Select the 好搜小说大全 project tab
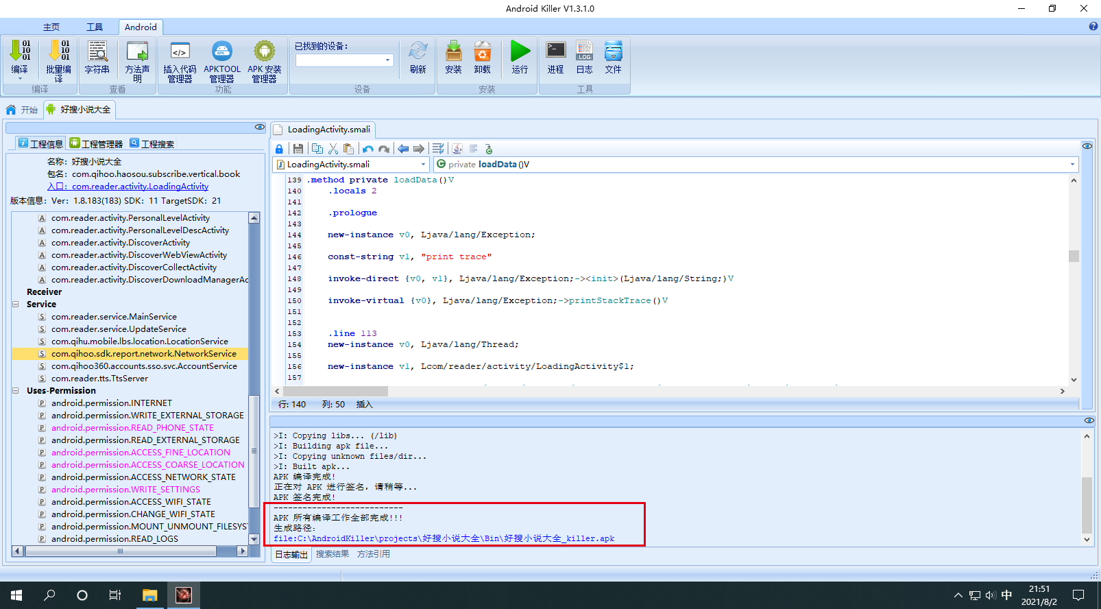Image resolution: width=1101 pixels, height=609 pixels. 79,110
